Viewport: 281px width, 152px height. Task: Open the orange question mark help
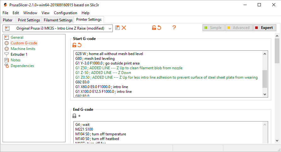point(174,28)
